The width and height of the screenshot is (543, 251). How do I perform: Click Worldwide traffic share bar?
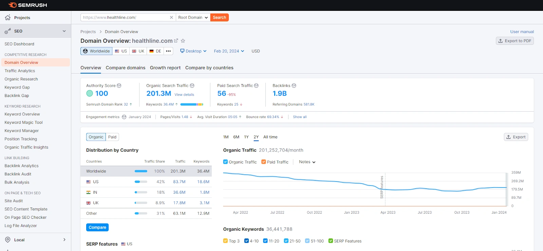click(141, 171)
